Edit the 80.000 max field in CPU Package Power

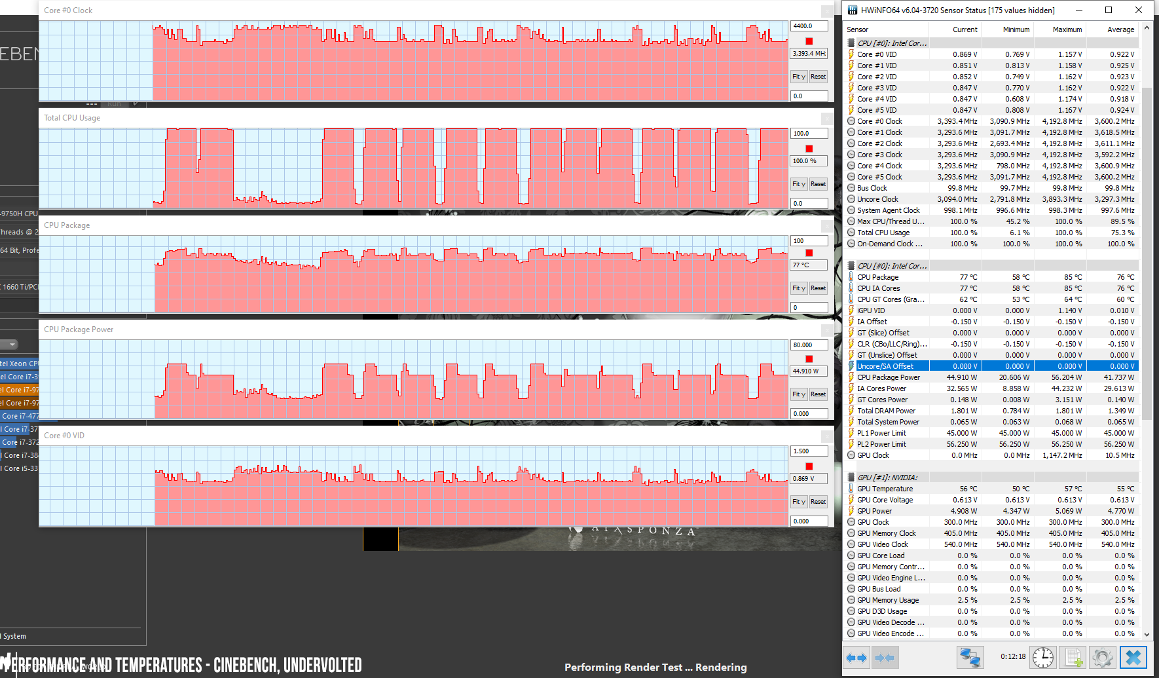[x=809, y=345]
